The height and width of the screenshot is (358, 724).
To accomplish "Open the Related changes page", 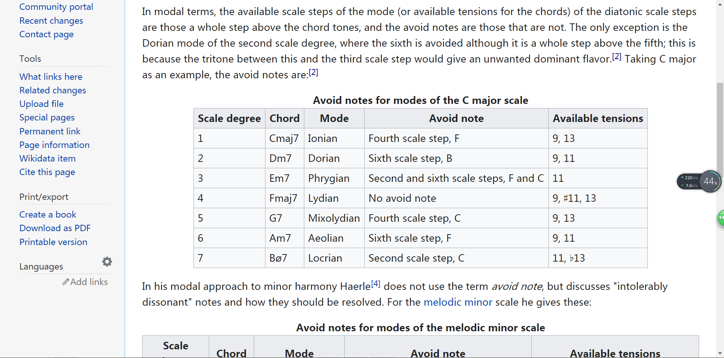I will tap(53, 90).
